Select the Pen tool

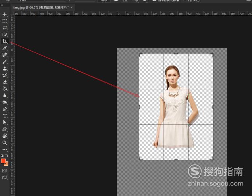tap(4, 109)
